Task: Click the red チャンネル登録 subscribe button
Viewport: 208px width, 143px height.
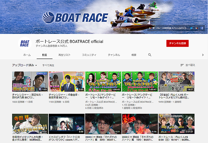Action: [x=177, y=43]
